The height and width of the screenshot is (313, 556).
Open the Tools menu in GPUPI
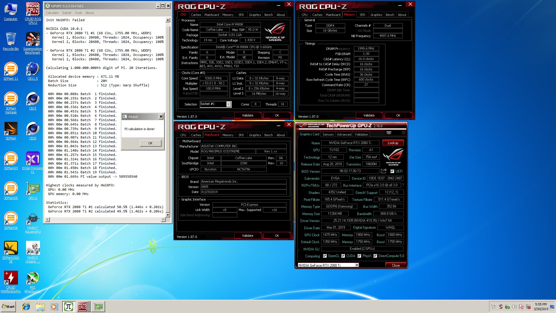[x=78, y=13]
